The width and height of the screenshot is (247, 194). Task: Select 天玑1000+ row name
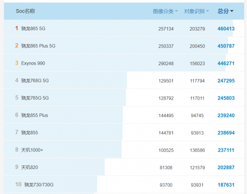[x=32, y=150]
